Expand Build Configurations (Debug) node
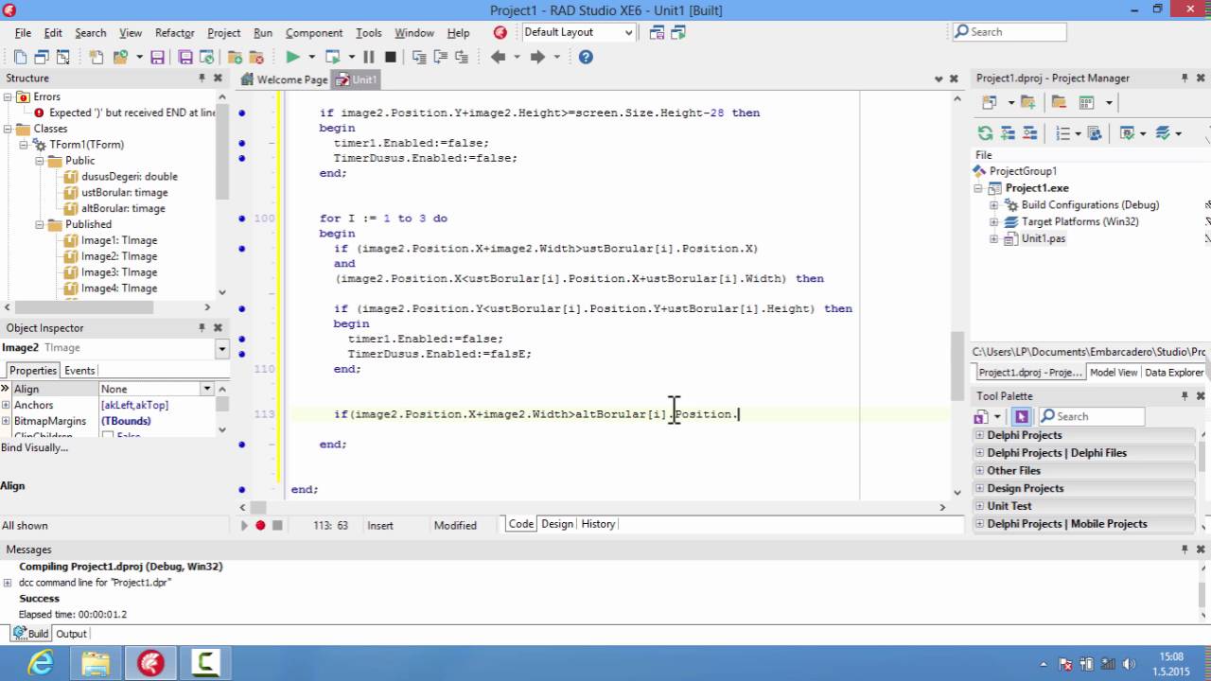This screenshot has width=1211, height=681. (993, 204)
